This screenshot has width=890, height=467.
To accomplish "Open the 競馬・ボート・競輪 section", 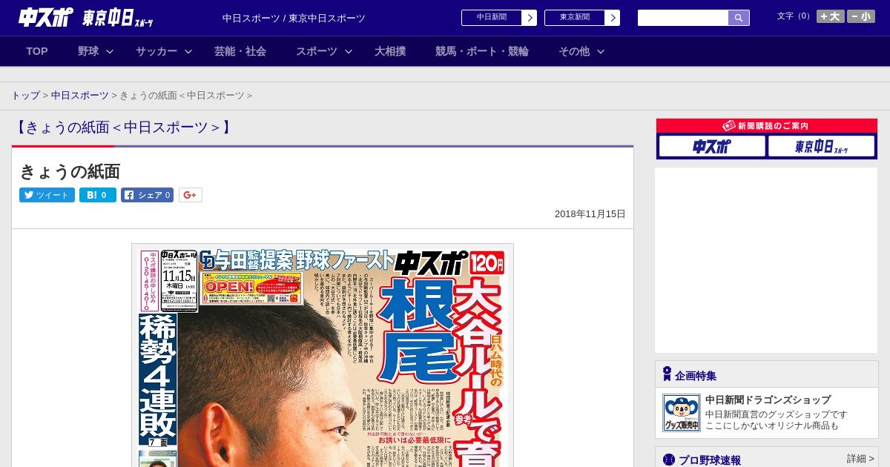I will point(482,51).
